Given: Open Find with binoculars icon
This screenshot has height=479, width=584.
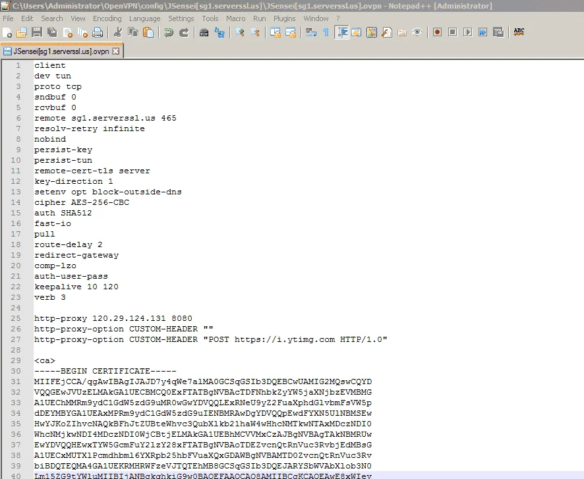Looking at the screenshot, I should pyautogui.click(x=204, y=32).
